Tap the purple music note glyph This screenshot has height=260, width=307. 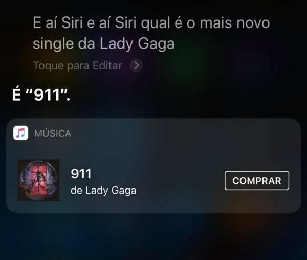coord(21,133)
